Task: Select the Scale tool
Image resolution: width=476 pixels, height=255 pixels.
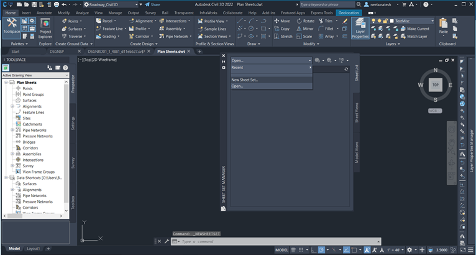Action: [x=304, y=36]
